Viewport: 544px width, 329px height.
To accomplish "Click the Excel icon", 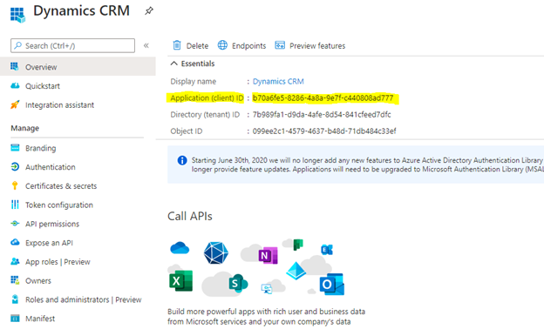I will click(180, 281).
